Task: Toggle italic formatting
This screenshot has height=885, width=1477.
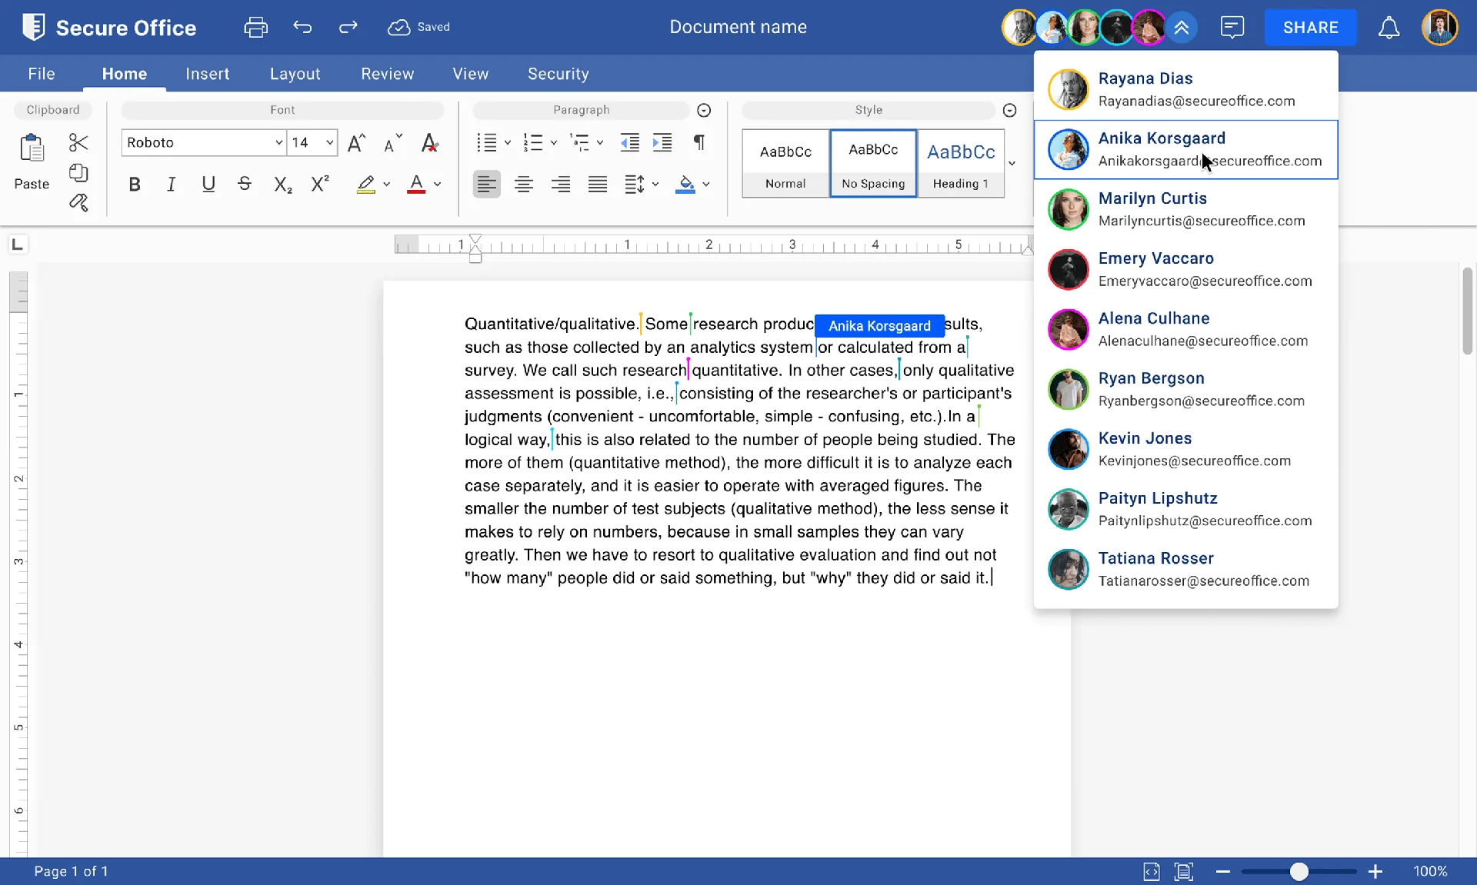Action: coord(171,185)
